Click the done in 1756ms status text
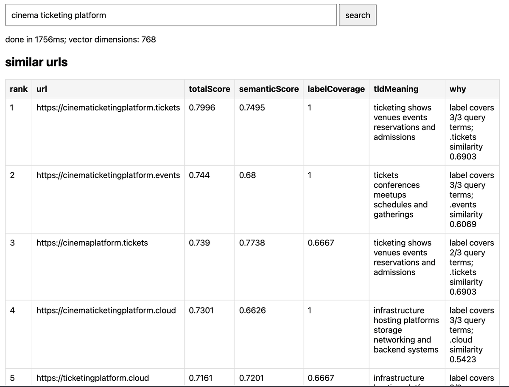The image size is (509, 387). coord(81,40)
